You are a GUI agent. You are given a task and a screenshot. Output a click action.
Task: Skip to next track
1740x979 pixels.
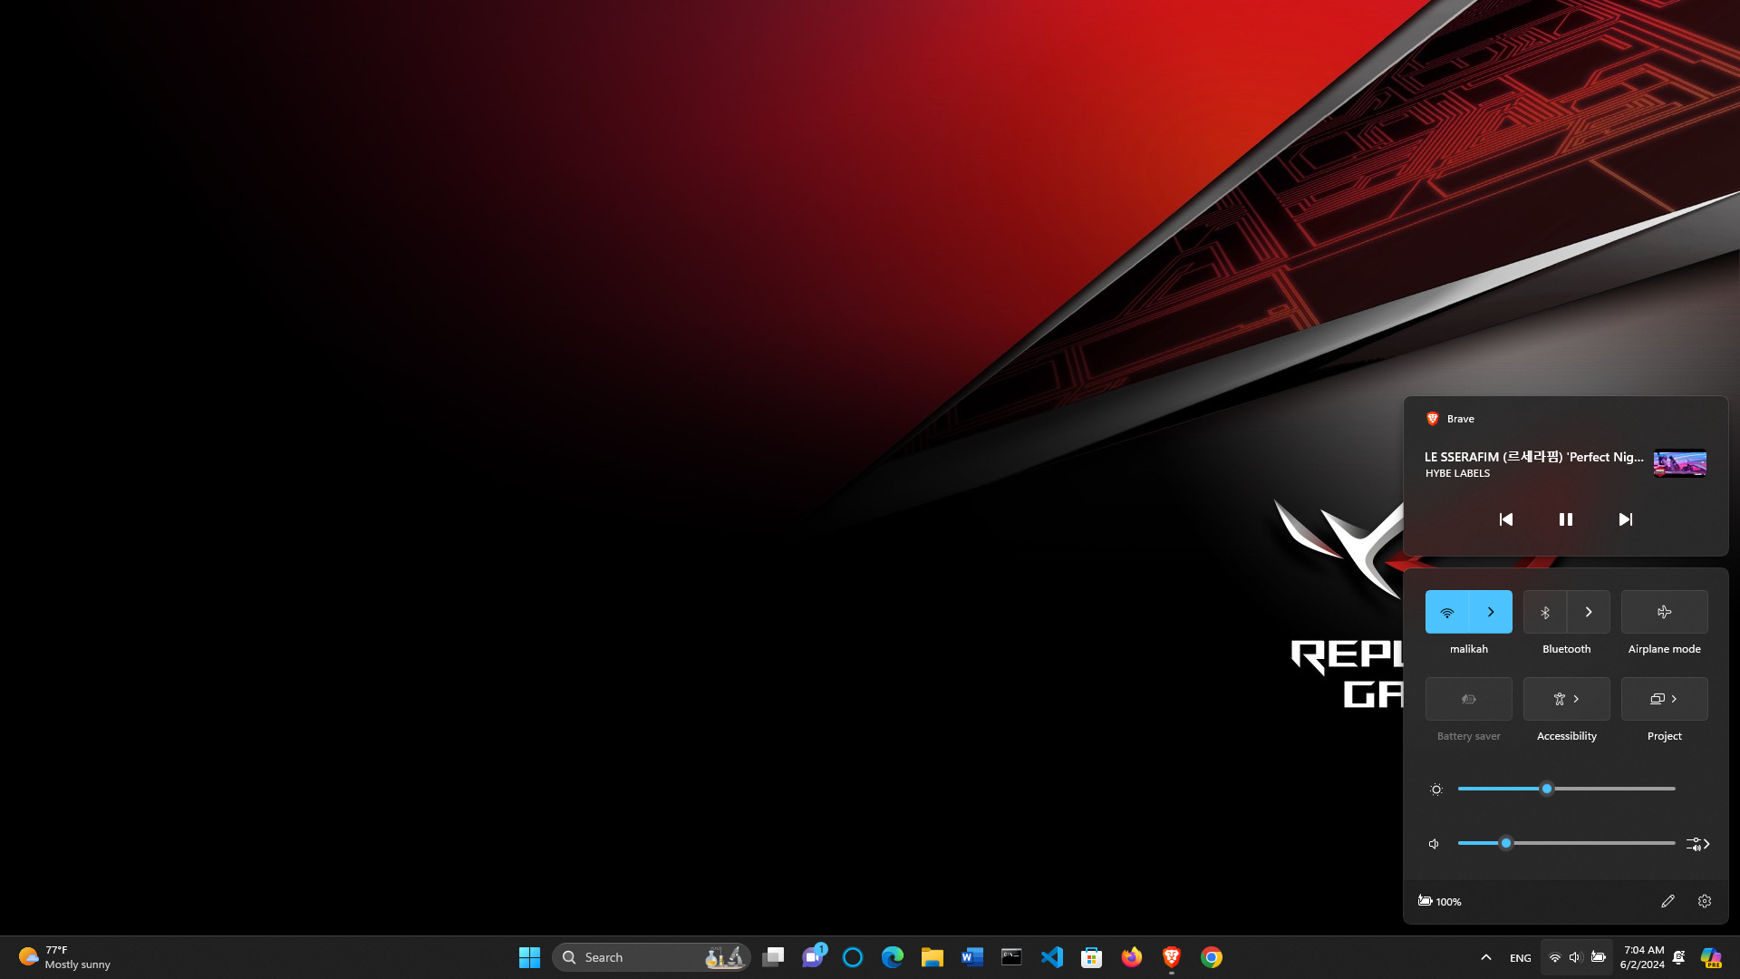tap(1625, 519)
